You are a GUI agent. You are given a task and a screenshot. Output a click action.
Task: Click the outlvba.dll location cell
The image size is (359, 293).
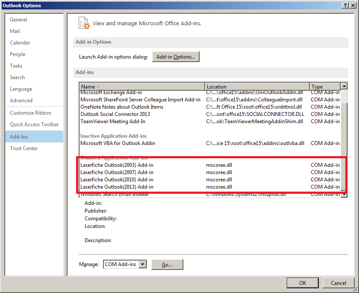(255, 143)
